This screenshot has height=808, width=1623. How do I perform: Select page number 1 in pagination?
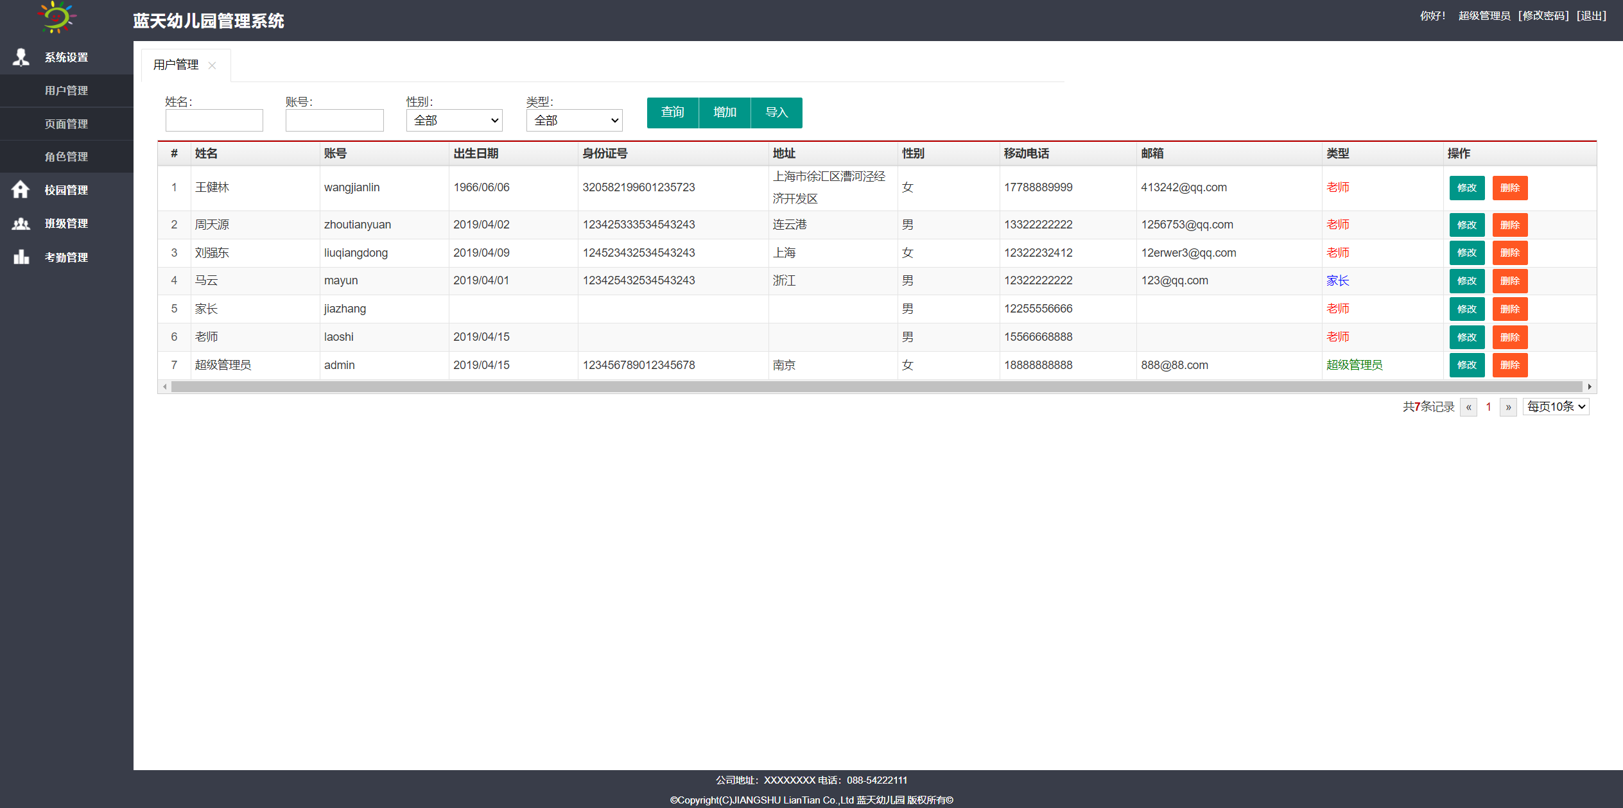(1488, 407)
